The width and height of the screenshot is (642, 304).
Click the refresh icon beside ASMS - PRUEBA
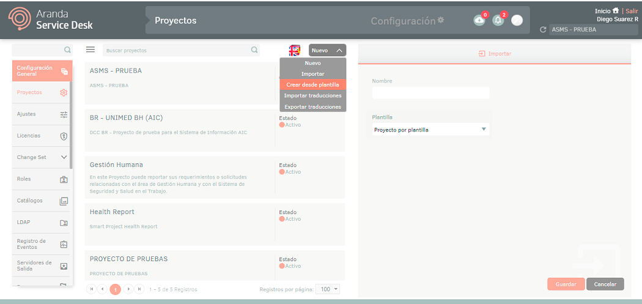coord(543,29)
